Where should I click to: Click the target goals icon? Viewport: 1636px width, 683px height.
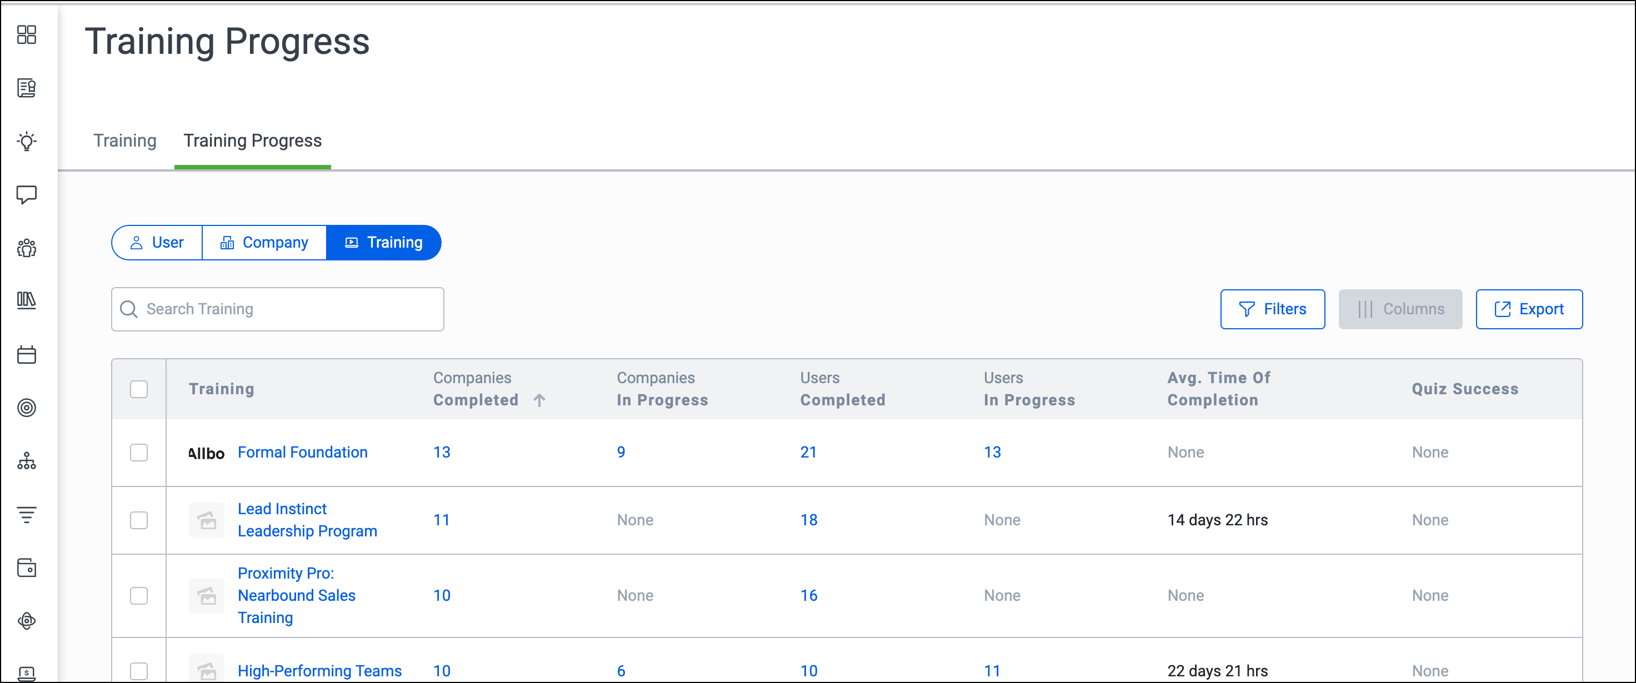[27, 408]
